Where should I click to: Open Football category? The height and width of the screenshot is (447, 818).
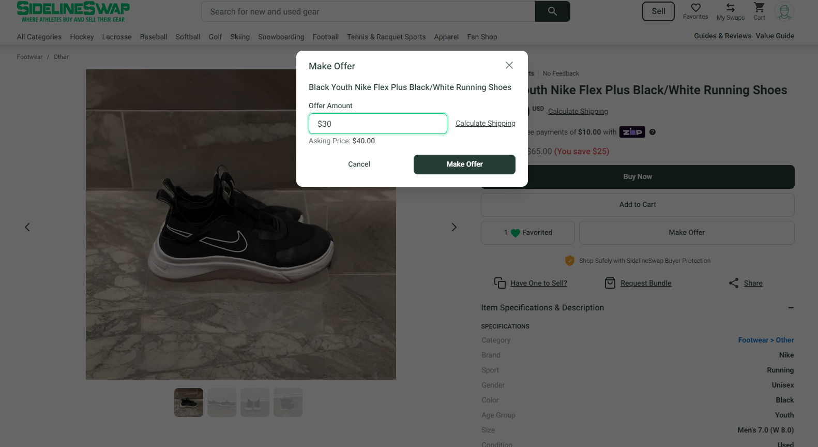(326, 37)
